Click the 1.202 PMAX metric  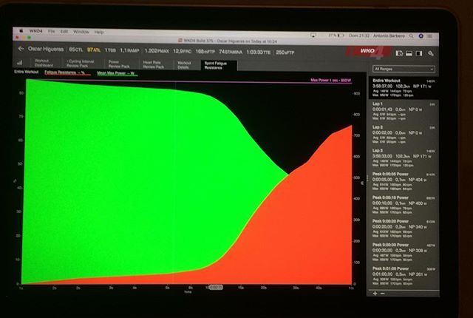[157, 51]
